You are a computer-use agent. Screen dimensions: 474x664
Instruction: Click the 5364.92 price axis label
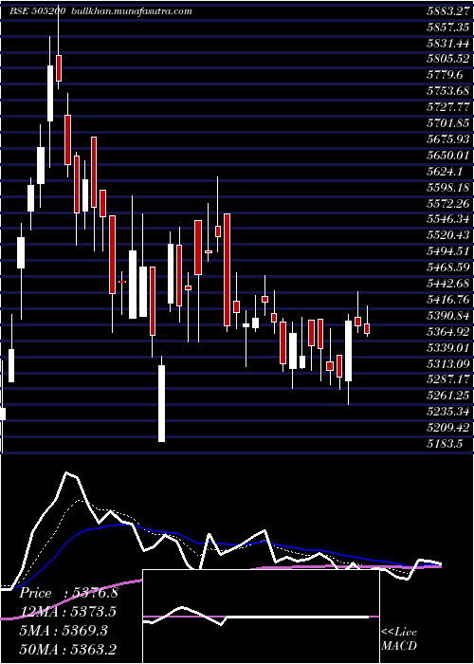click(x=448, y=332)
